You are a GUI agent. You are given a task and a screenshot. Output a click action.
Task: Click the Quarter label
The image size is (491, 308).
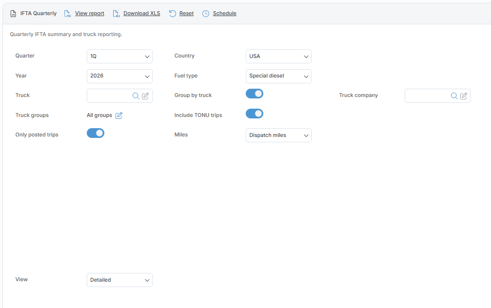25,56
